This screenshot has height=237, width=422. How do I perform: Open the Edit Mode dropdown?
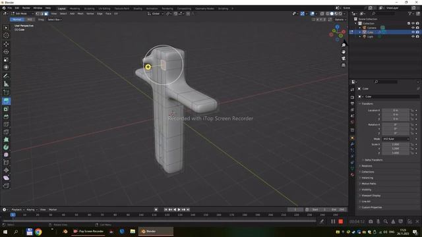[x=22, y=13]
